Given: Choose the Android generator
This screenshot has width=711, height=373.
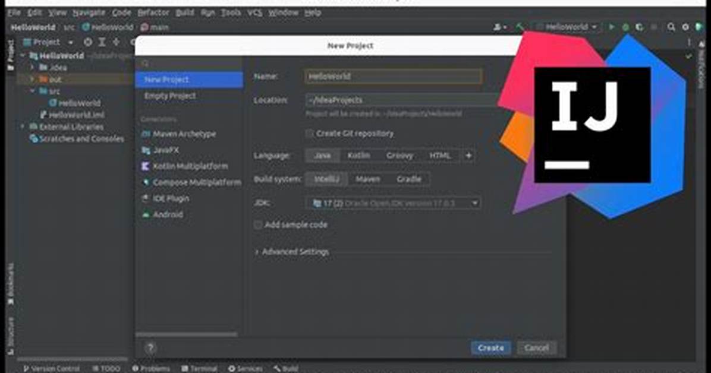Looking at the screenshot, I should point(163,214).
